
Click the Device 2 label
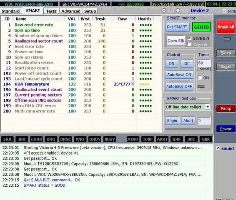coord(200,10)
